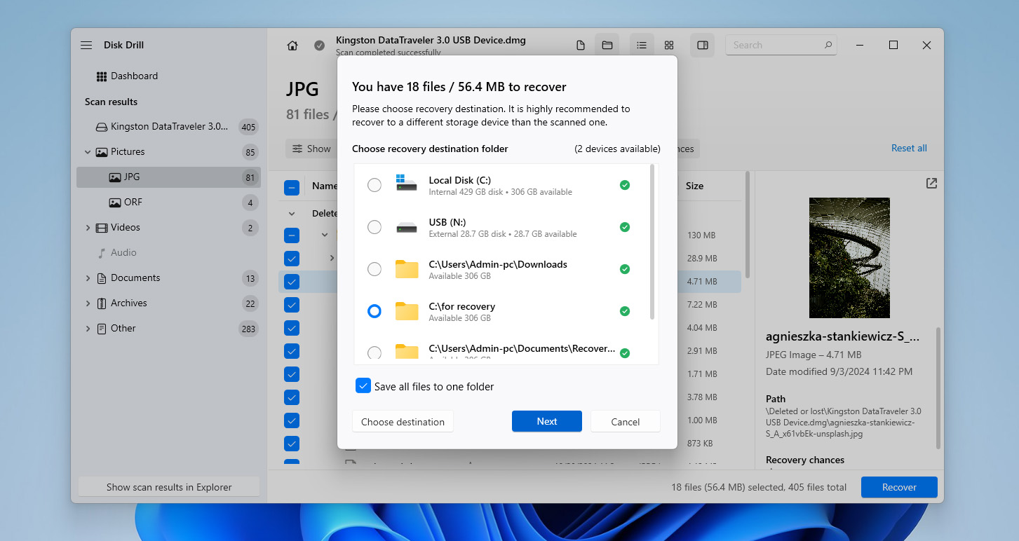Image resolution: width=1019 pixels, height=541 pixels.
Task: Expand the Documents tree node
Action: [88, 278]
